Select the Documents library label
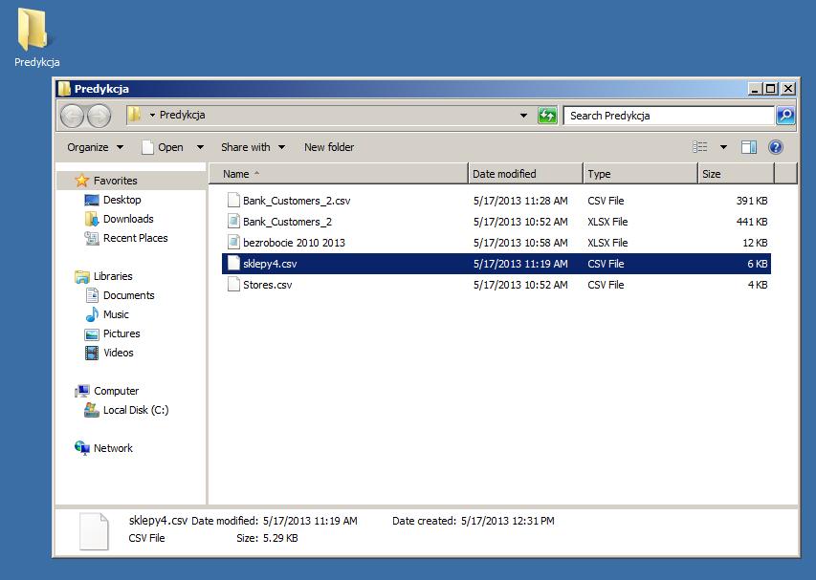 [129, 295]
